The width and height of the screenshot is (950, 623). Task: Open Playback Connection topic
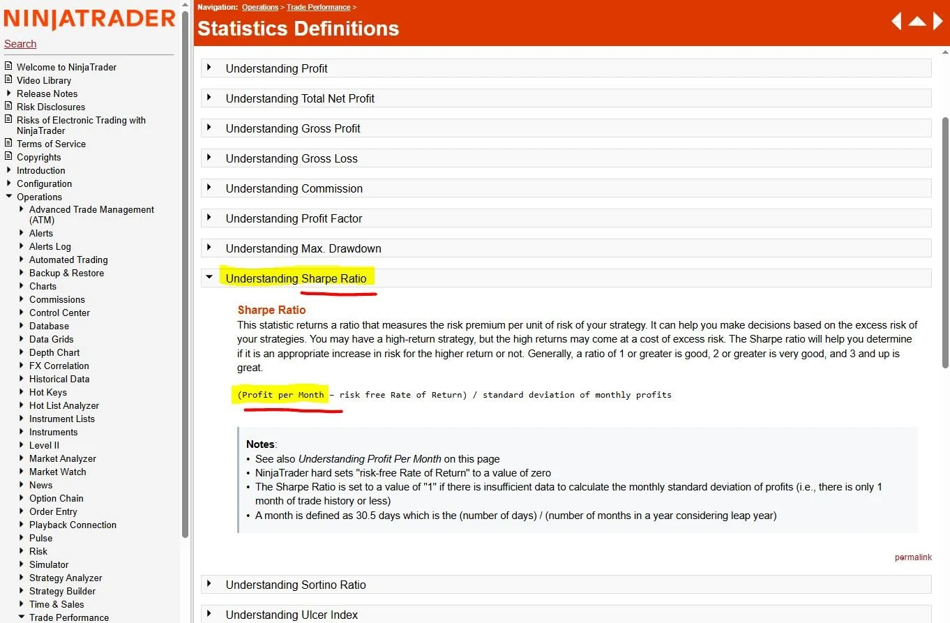pyautogui.click(x=73, y=525)
